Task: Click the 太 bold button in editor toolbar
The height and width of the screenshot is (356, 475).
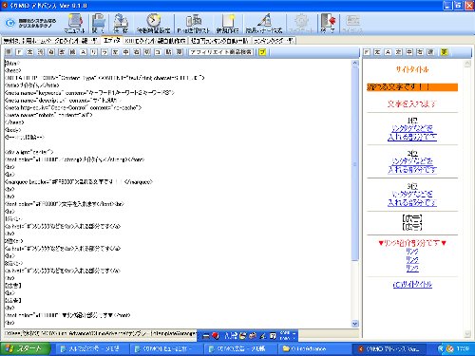Action: pyautogui.click(x=29, y=52)
